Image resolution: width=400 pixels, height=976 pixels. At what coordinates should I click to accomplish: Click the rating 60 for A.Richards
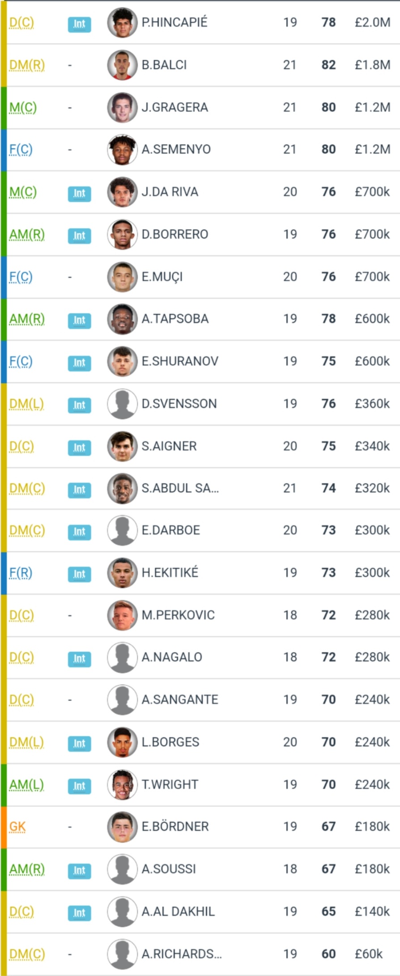tap(328, 954)
